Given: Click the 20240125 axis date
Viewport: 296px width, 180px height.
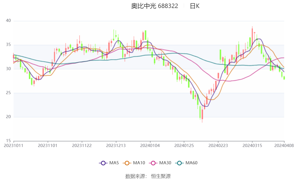Looking at the screenshot, I should coord(184,146).
